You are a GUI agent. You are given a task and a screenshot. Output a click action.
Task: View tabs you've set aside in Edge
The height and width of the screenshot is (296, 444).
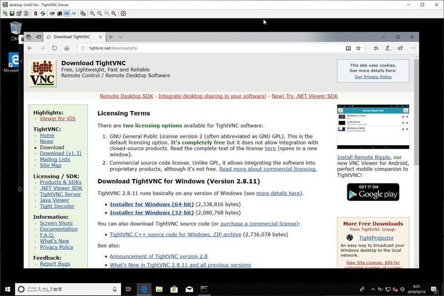click(29, 37)
